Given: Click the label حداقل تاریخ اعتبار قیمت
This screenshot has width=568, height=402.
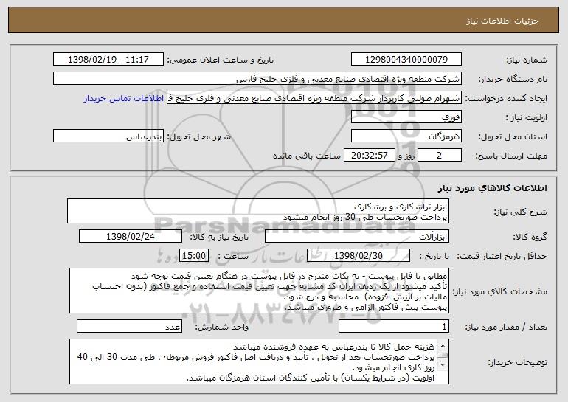Looking at the screenshot, I should coord(502,257).
